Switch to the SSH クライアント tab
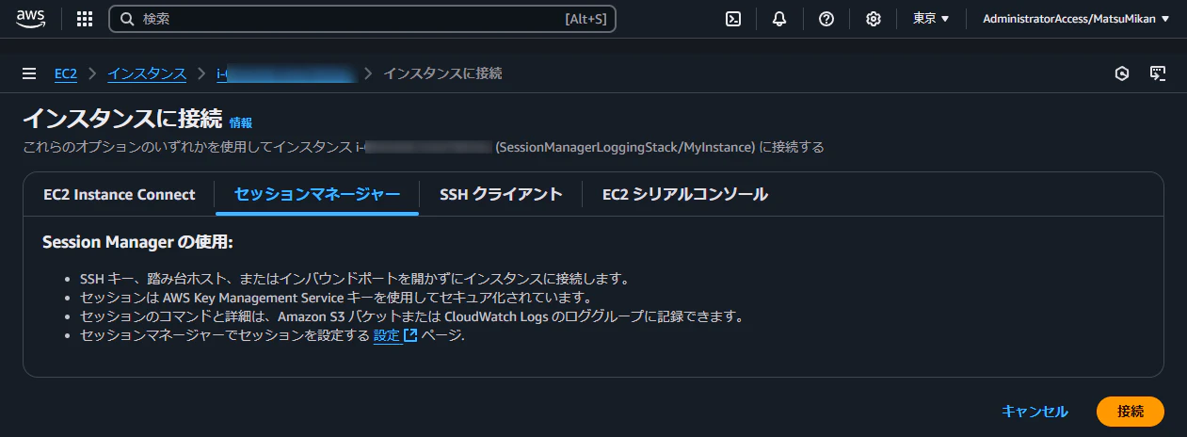This screenshot has width=1187, height=437. click(x=501, y=194)
